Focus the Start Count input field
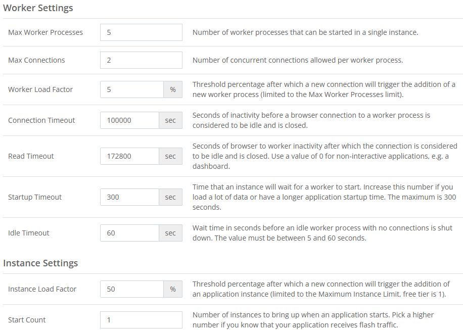 (x=141, y=320)
